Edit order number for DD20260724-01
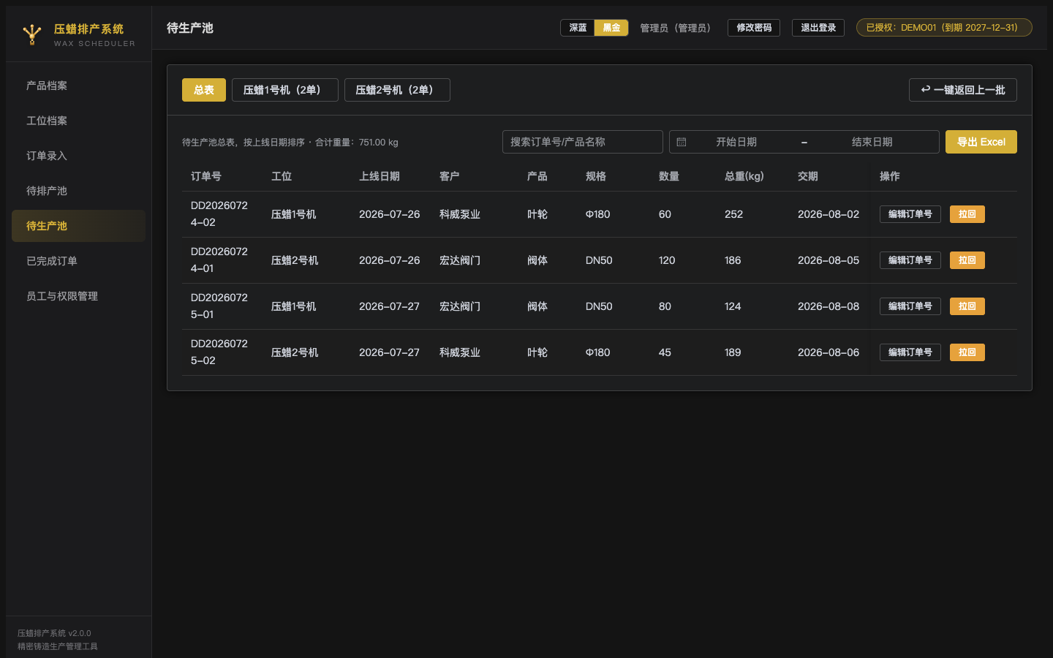 [910, 260]
